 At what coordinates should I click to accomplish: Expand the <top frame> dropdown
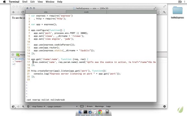tap(38, 107)
